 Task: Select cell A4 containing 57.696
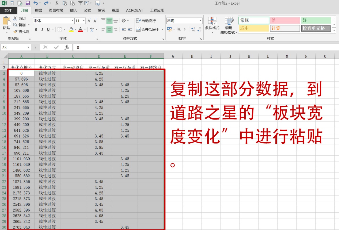(21, 79)
